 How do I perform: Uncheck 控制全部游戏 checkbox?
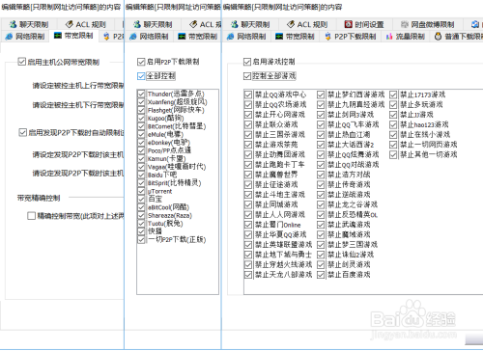coord(247,76)
